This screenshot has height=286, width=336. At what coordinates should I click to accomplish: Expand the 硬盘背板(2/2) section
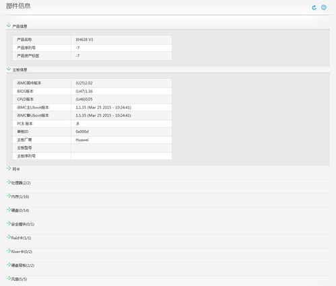point(9,264)
